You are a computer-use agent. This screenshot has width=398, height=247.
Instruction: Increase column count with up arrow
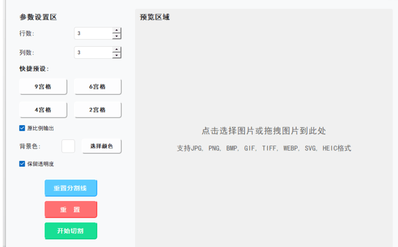coord(117,50)
